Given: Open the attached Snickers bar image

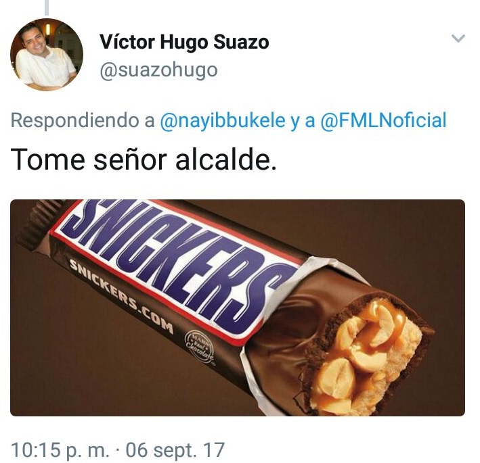Looking at the screenshot, I should point(238,308).
